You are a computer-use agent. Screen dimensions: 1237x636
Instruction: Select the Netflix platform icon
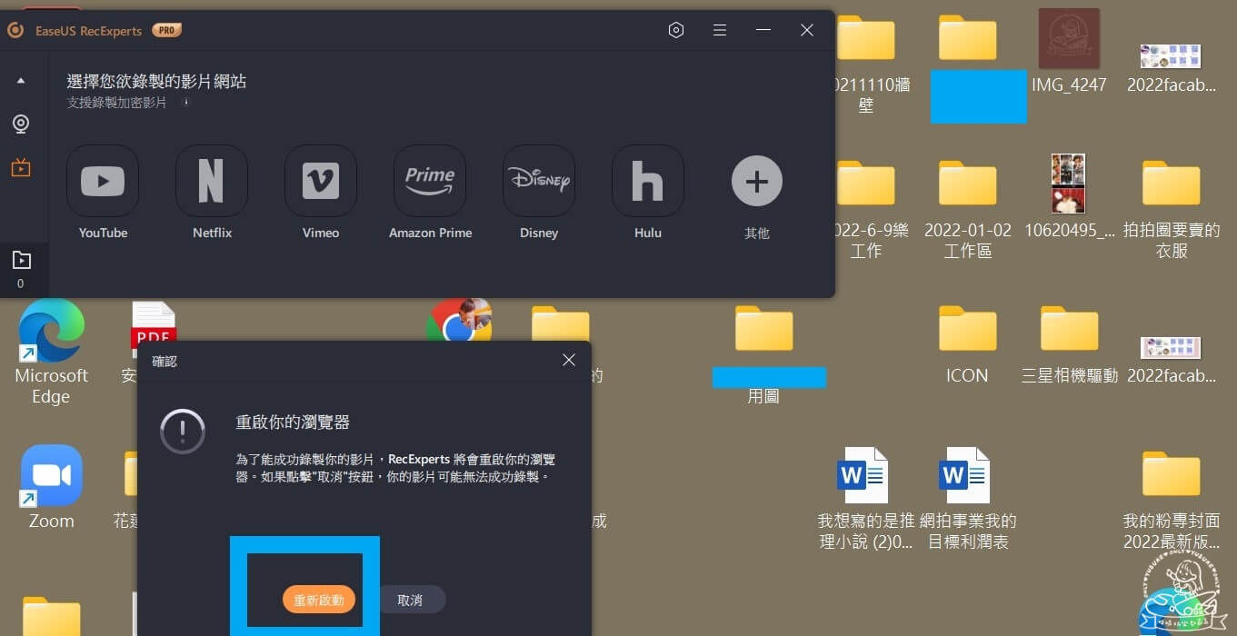[211, 180]
